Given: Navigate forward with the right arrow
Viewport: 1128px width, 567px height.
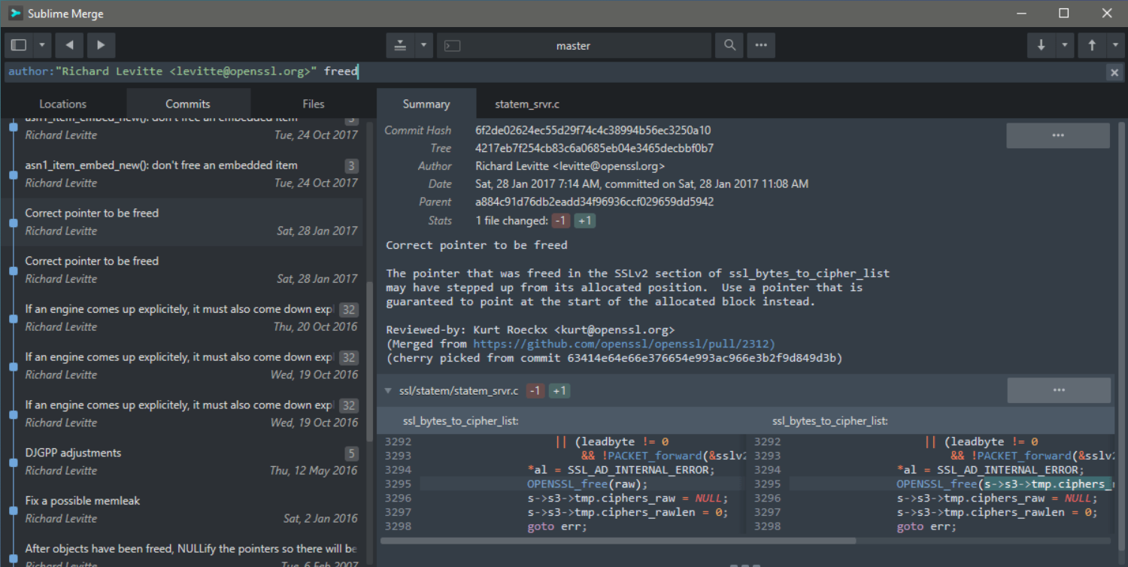Looking at the screenshot, I should 101,46.
